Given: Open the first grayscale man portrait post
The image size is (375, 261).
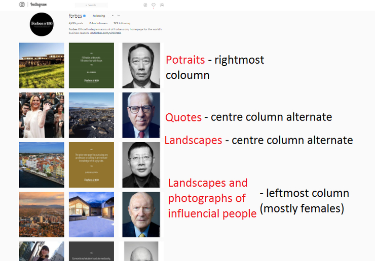Looking at the screenshot, I should click(x=141, y=65).
